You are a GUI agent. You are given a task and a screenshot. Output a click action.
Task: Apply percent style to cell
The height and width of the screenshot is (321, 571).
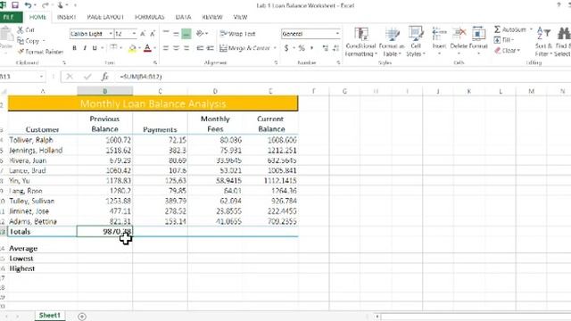tap(302, 48)
